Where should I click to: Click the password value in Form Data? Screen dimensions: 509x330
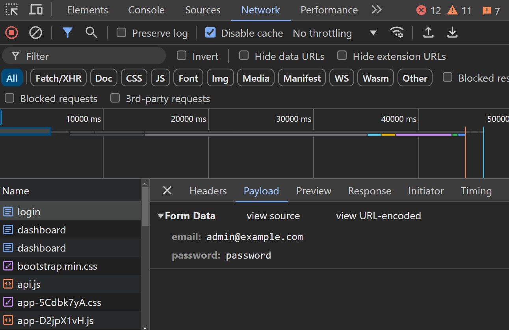(248, 255)
